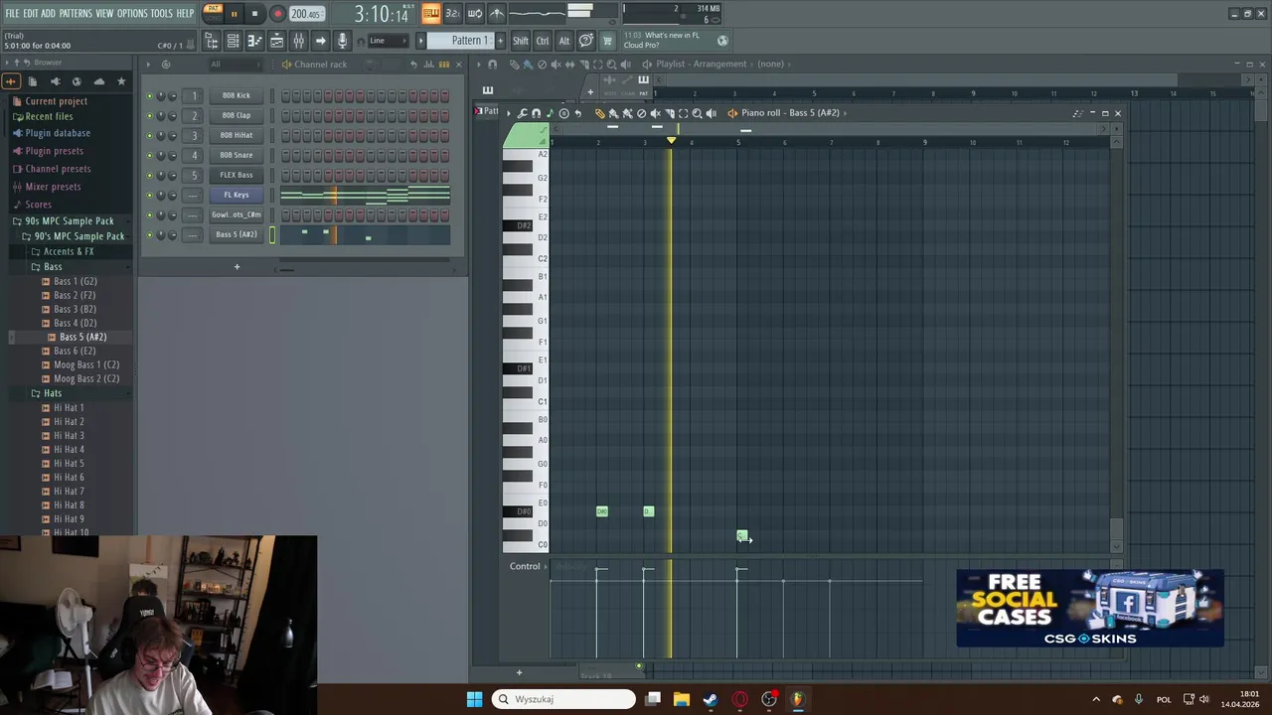Open the OPTIONS menu
The image size is (1272, 715).
(132, 13)
